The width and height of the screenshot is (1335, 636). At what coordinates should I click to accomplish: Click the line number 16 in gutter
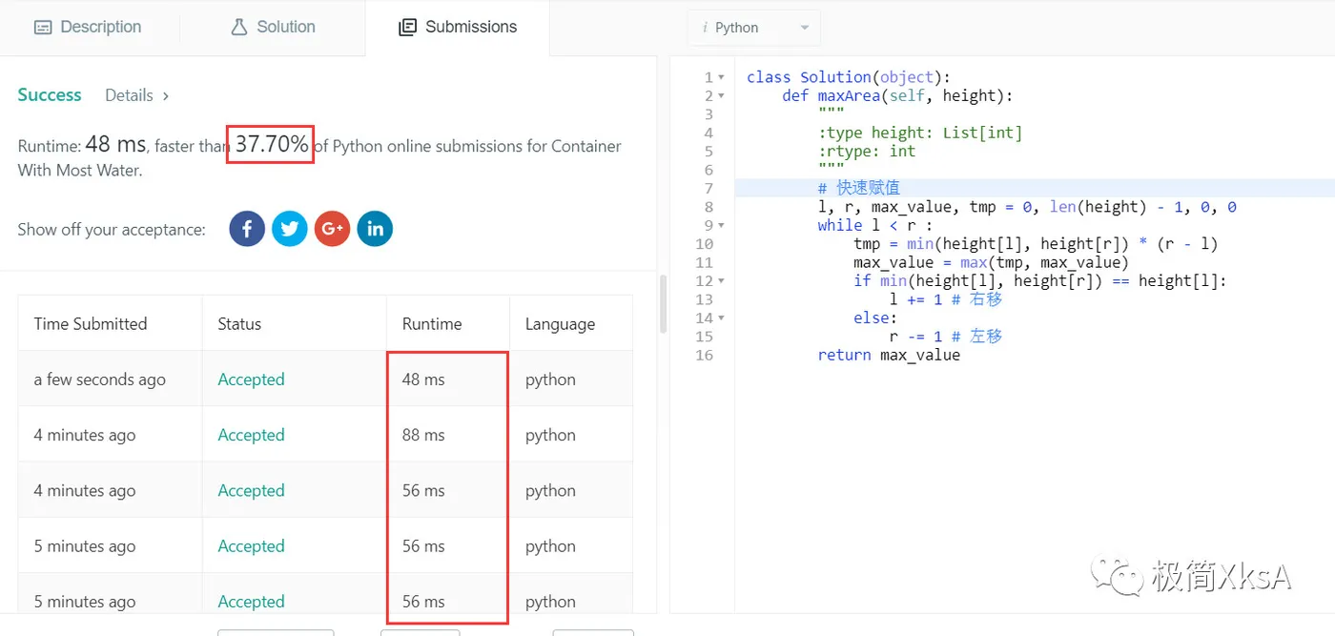[x=705, y=355]
